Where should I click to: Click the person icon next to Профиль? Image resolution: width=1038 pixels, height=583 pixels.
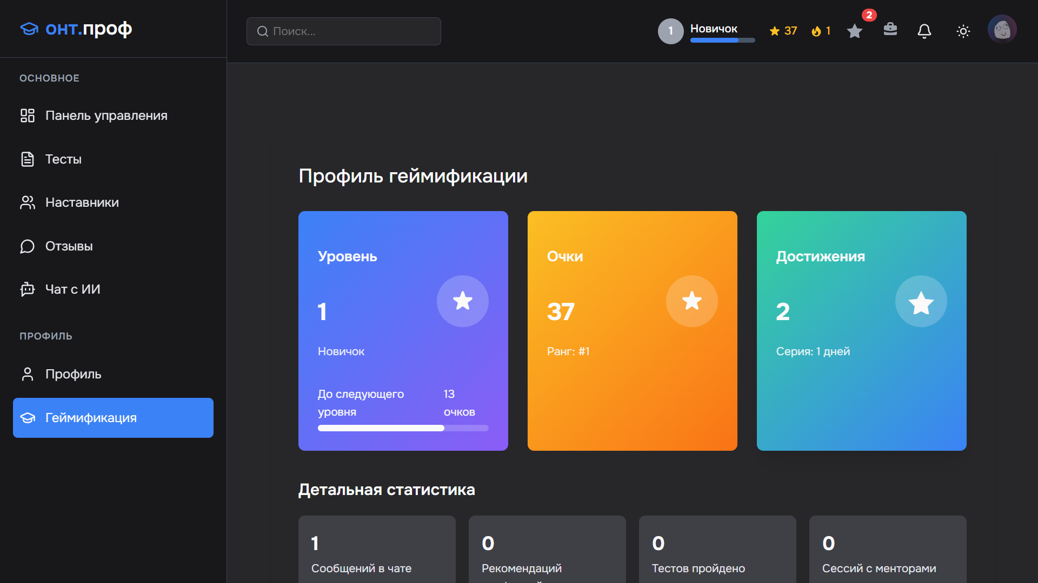(27, 374)
